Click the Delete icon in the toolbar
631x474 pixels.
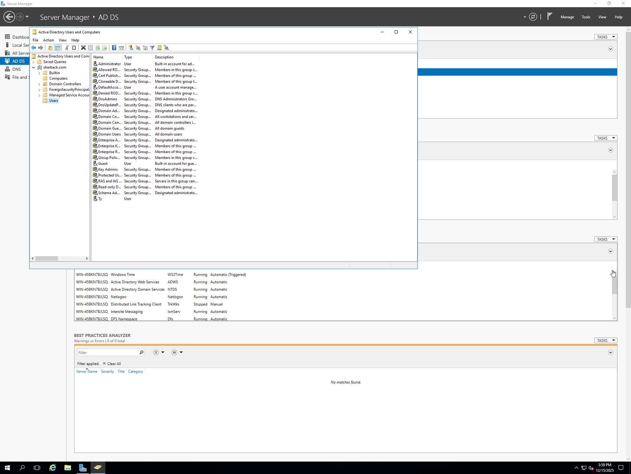83,47
